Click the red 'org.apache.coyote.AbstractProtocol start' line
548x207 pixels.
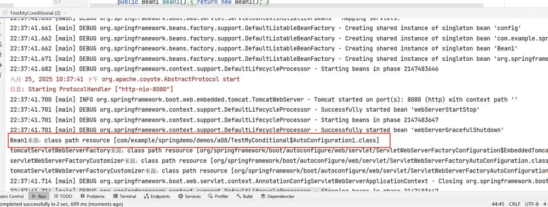[x=125, y=79]
